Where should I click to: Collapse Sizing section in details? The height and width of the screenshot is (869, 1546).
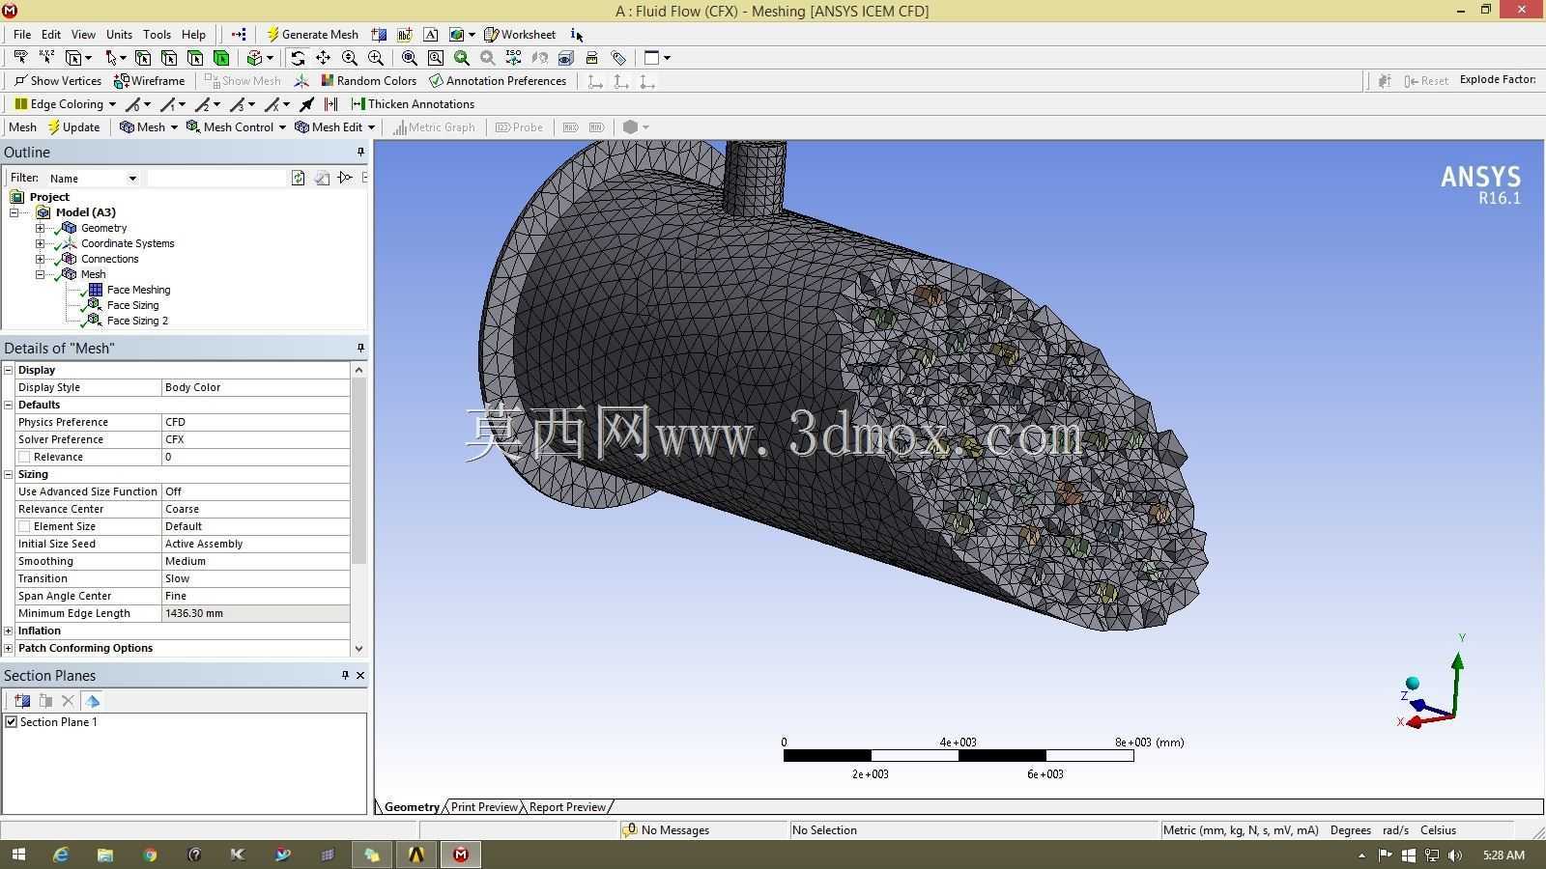click(9, 474)
